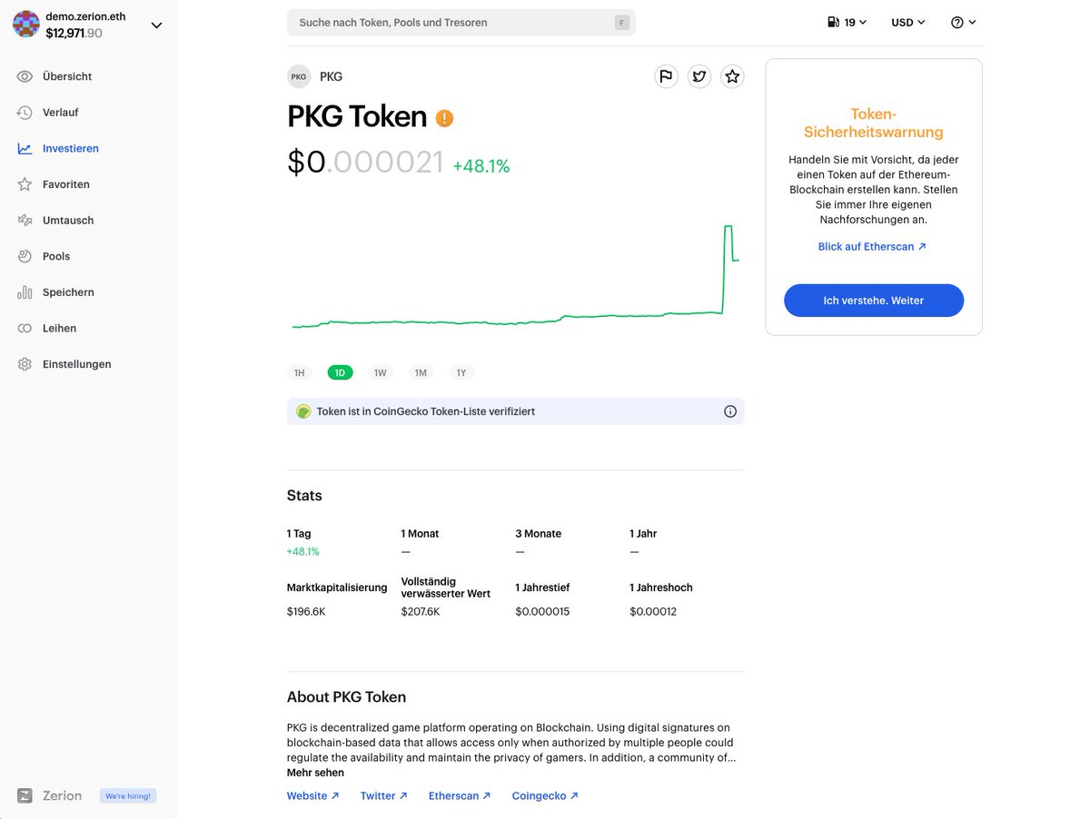Click the Speichern sidebar label
Viewport: 1090px width, 819px height.
(x=68, y=292)
